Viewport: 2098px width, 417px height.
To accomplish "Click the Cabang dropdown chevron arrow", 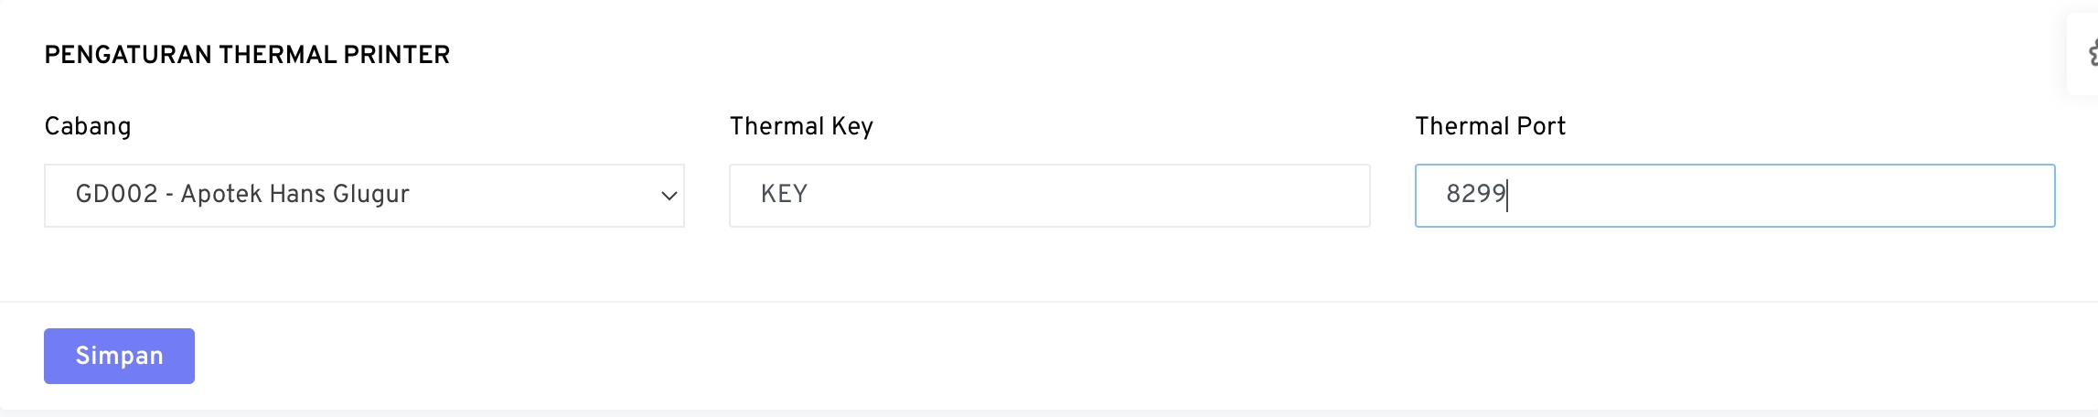I will coord(669,196).
